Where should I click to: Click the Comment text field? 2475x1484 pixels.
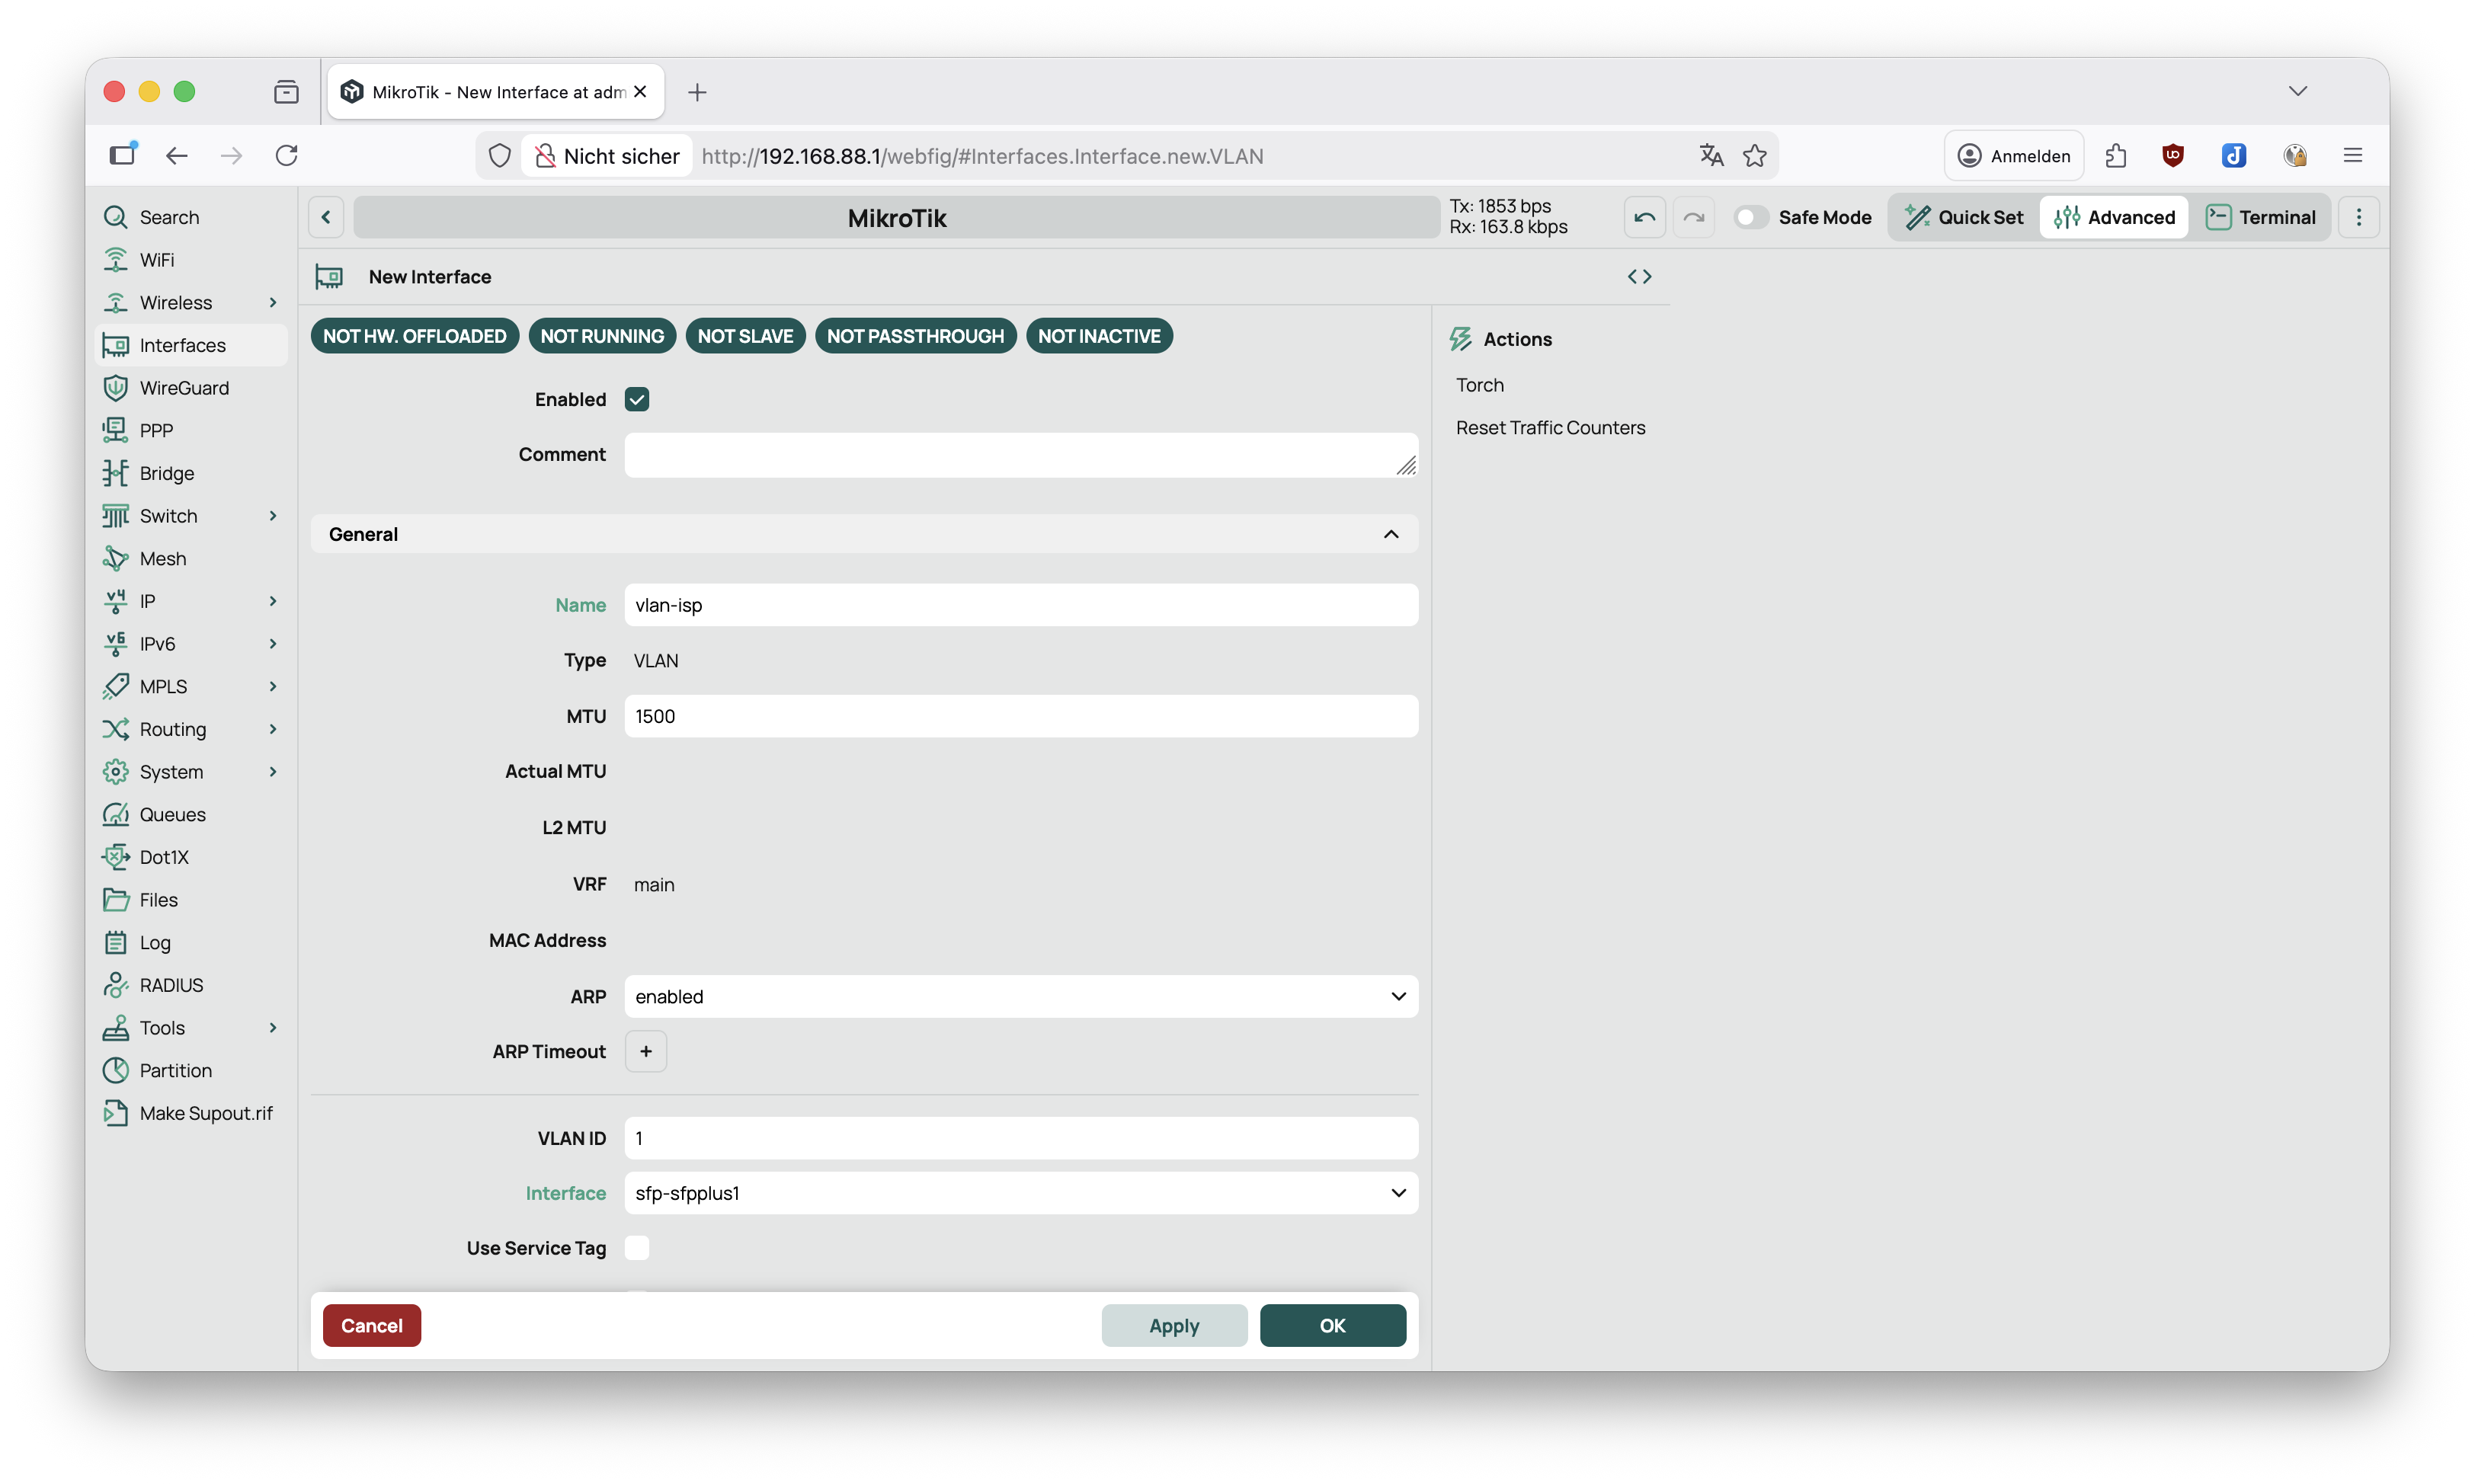pos(1021,455)
